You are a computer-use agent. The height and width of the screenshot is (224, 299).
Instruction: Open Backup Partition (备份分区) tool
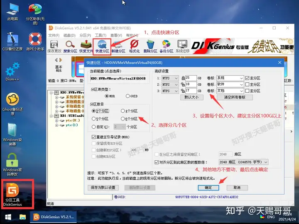(x=166, y=46)
